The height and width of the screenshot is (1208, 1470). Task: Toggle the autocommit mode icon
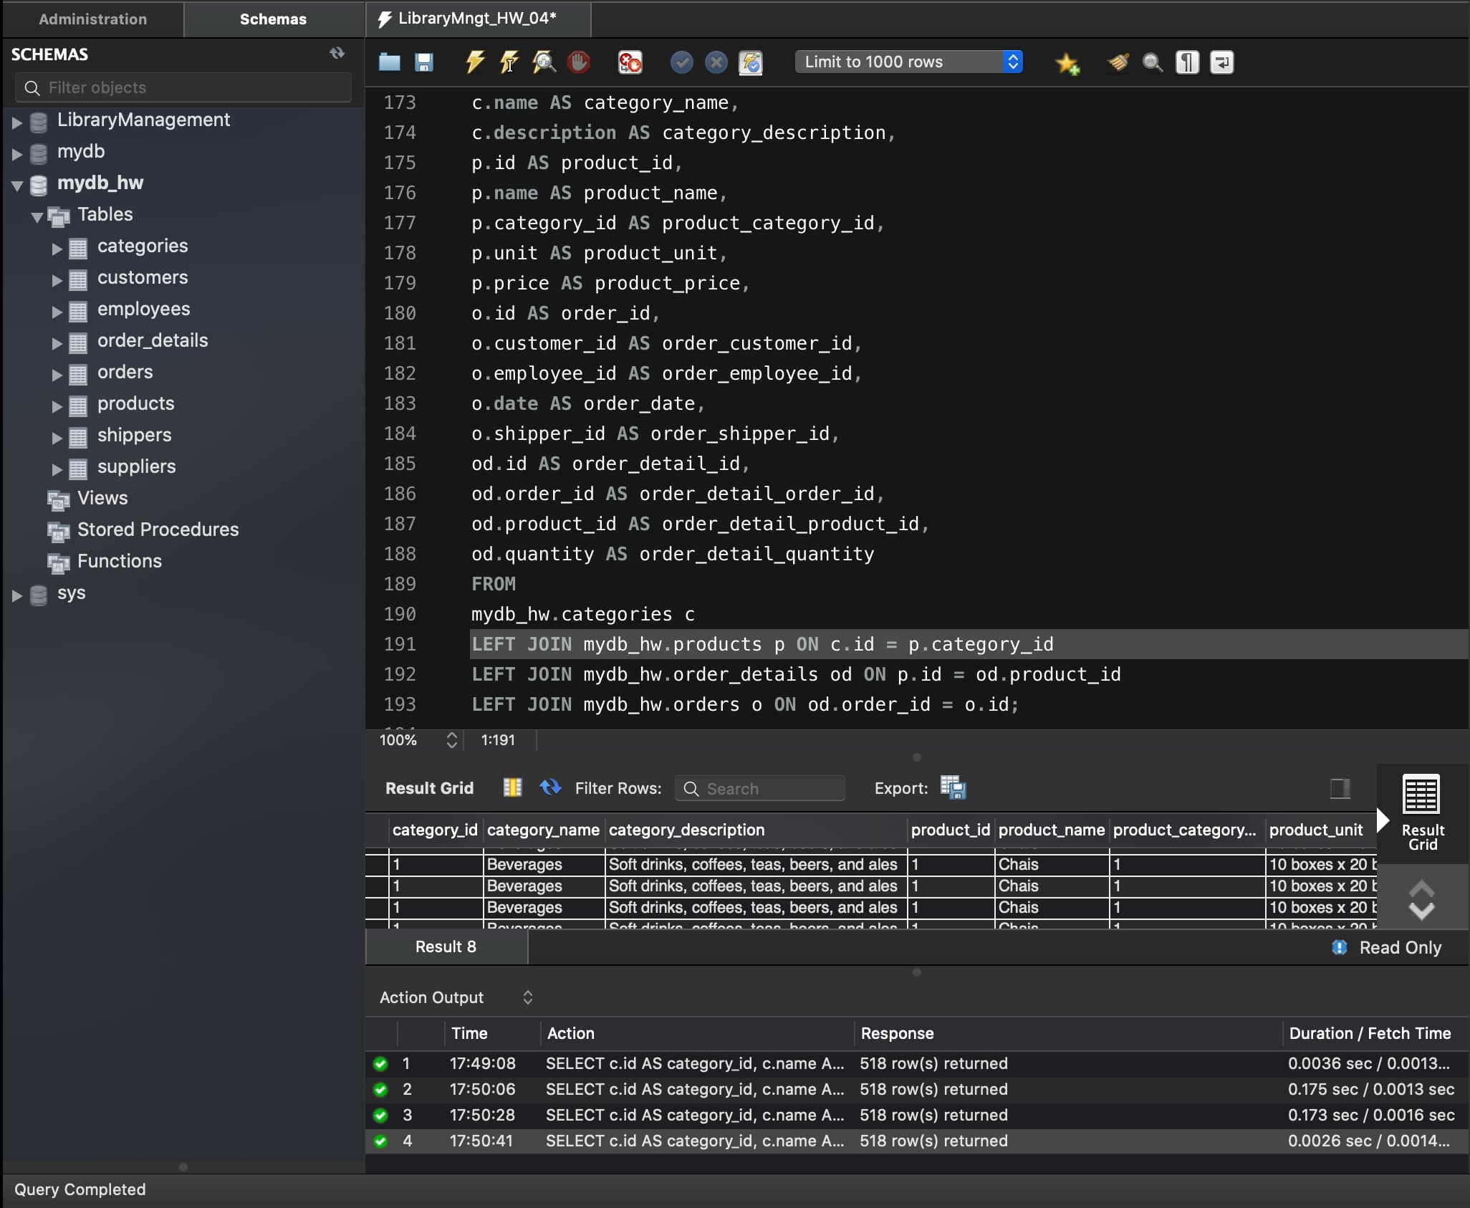[750, 62]
